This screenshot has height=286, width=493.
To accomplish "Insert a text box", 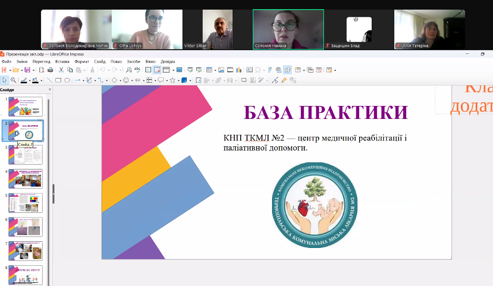I will 250,70.
